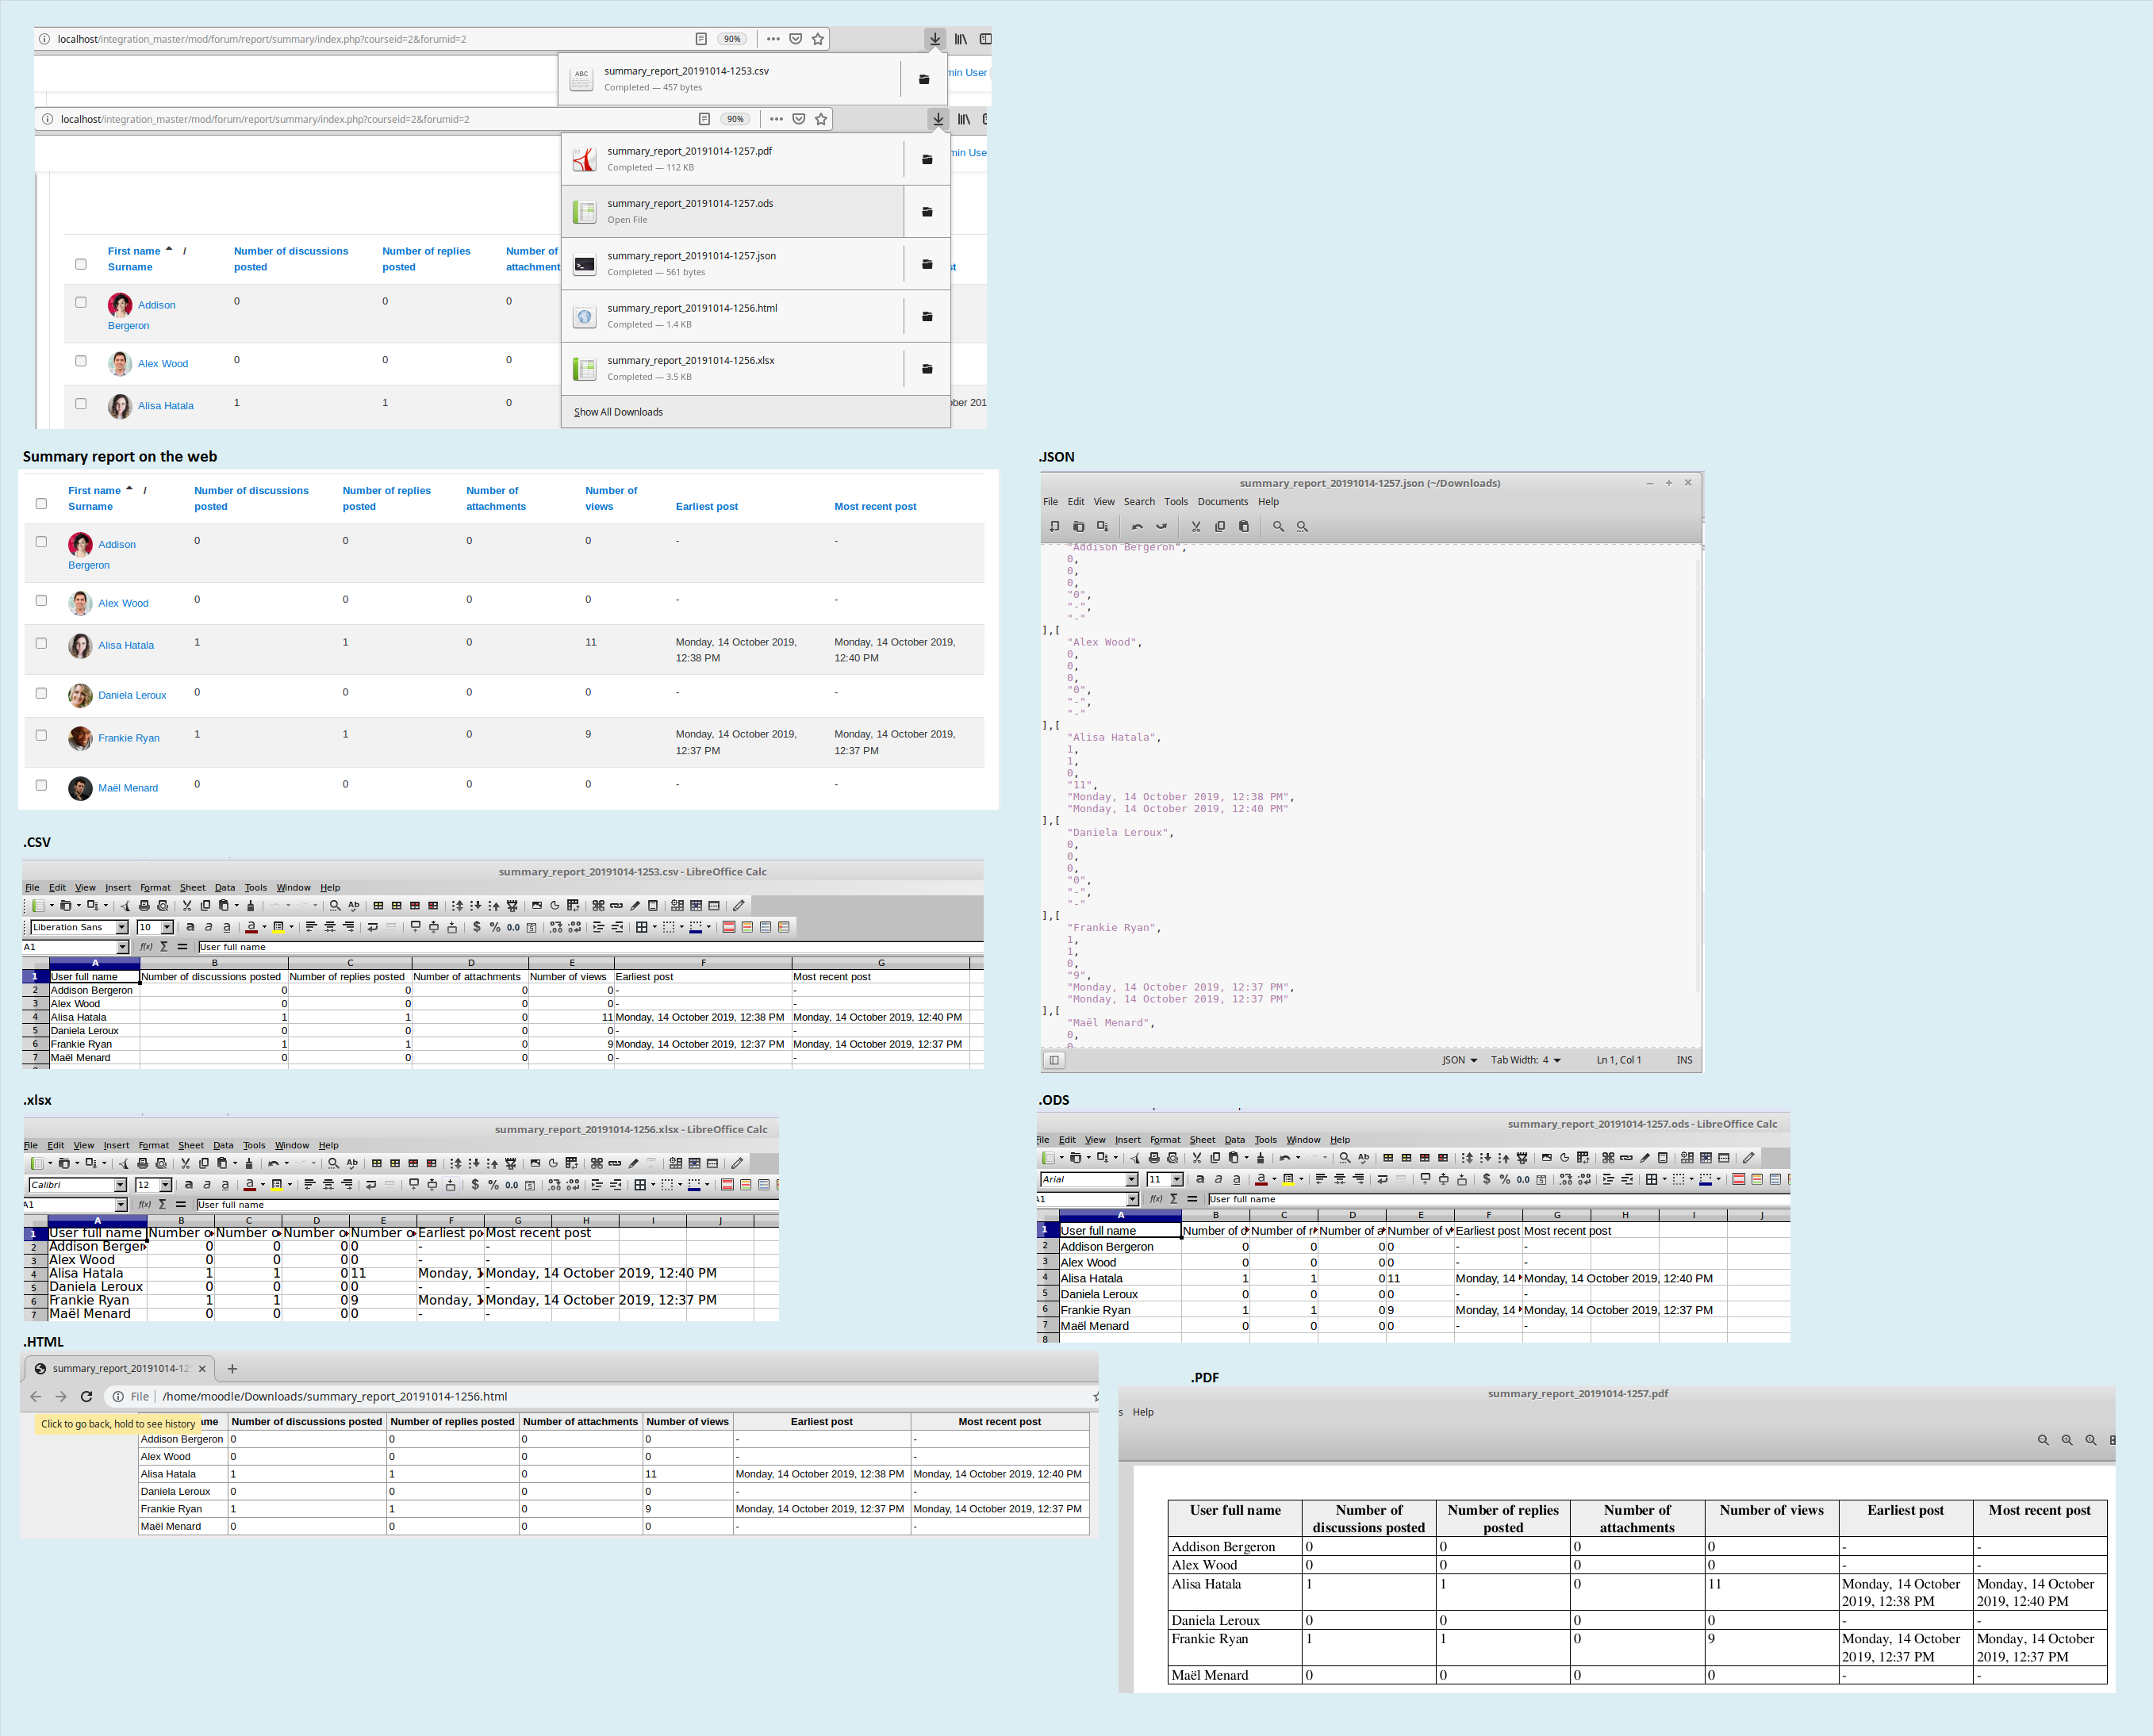Open the Insert menu in the xlsx Calc window
The height and width of the screenshot is (1736, 2153).
point(116,1146)
